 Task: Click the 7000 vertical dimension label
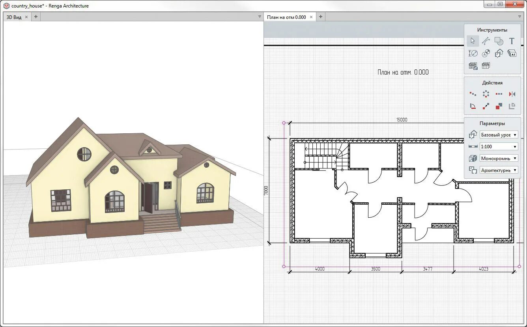(x=265, y=191)
